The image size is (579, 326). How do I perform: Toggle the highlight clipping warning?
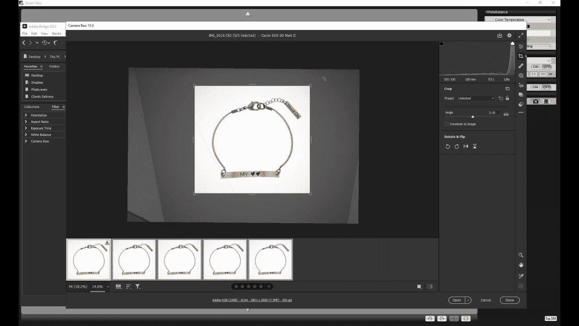pyautogui.click(x=512, y=44)
